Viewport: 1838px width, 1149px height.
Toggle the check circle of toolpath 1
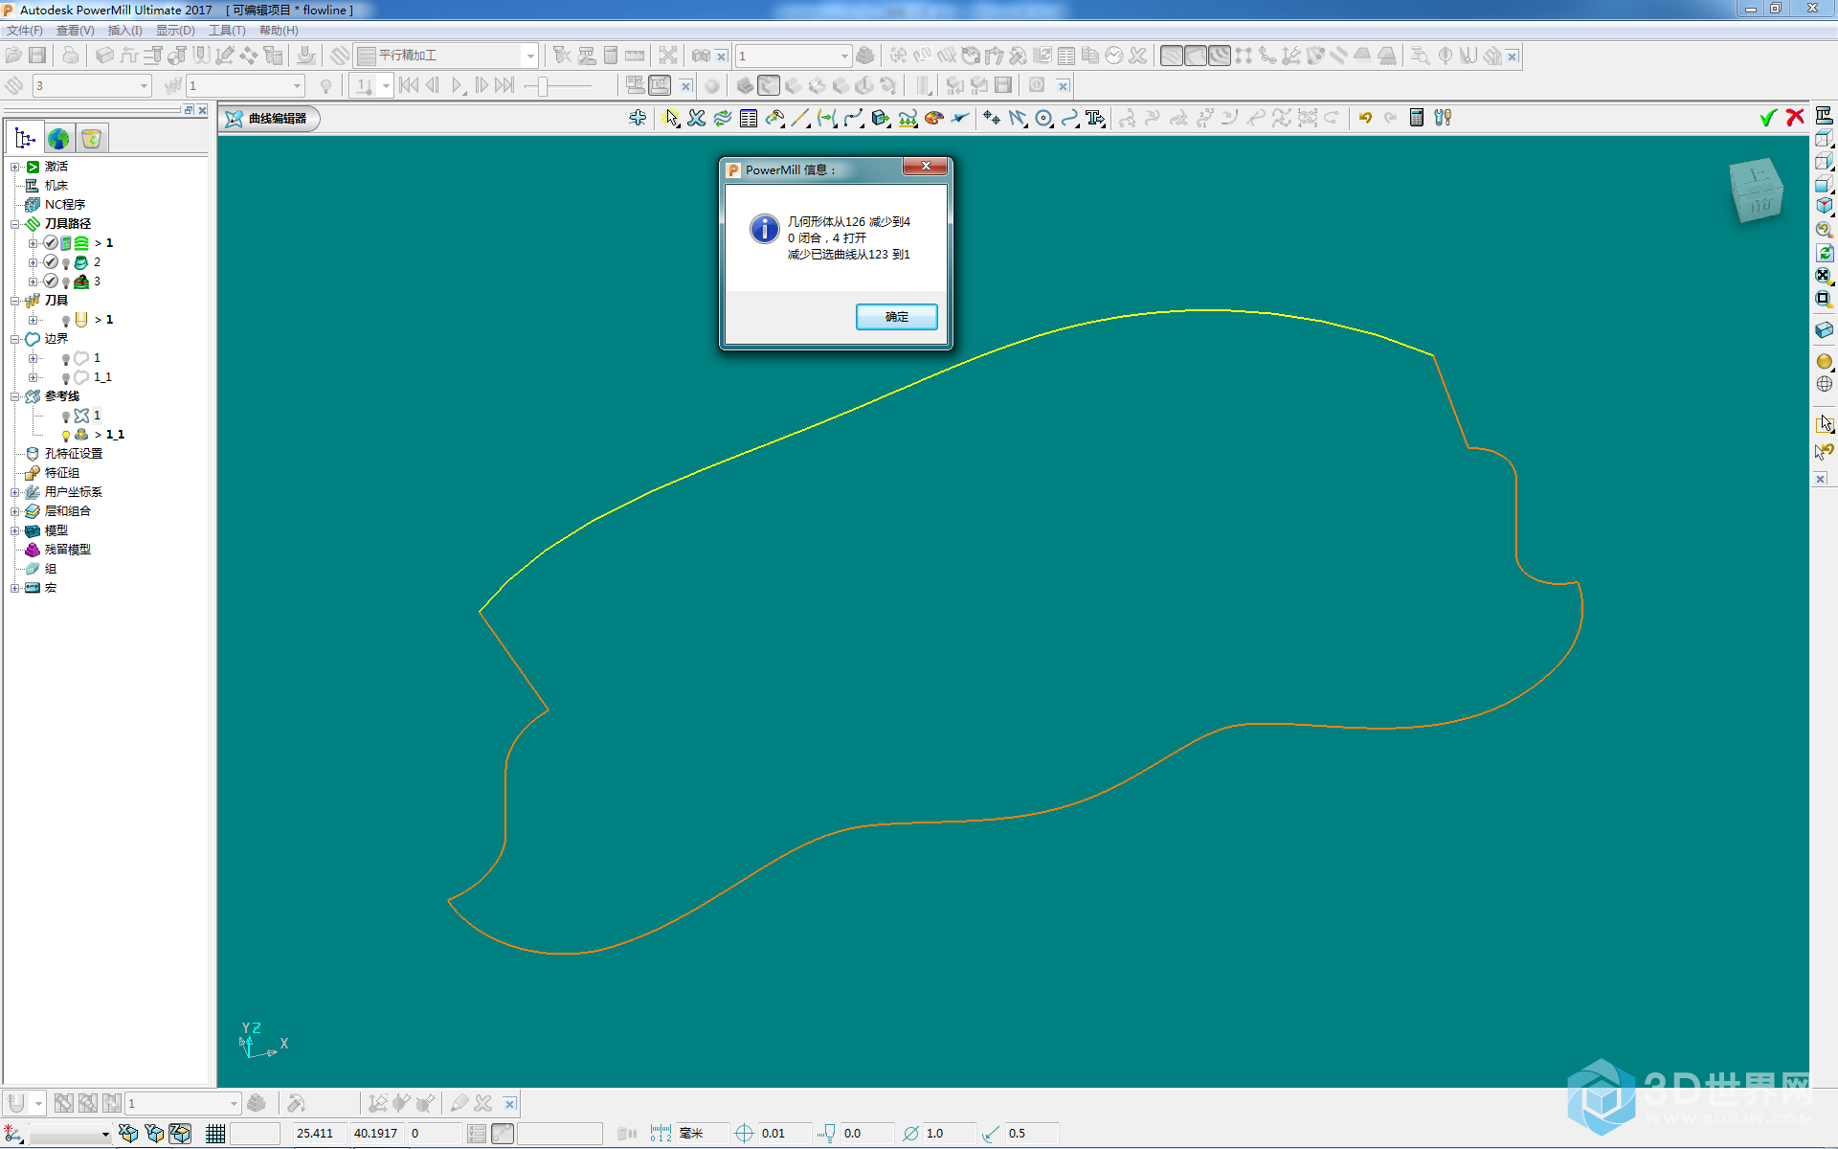coord(51,243)
